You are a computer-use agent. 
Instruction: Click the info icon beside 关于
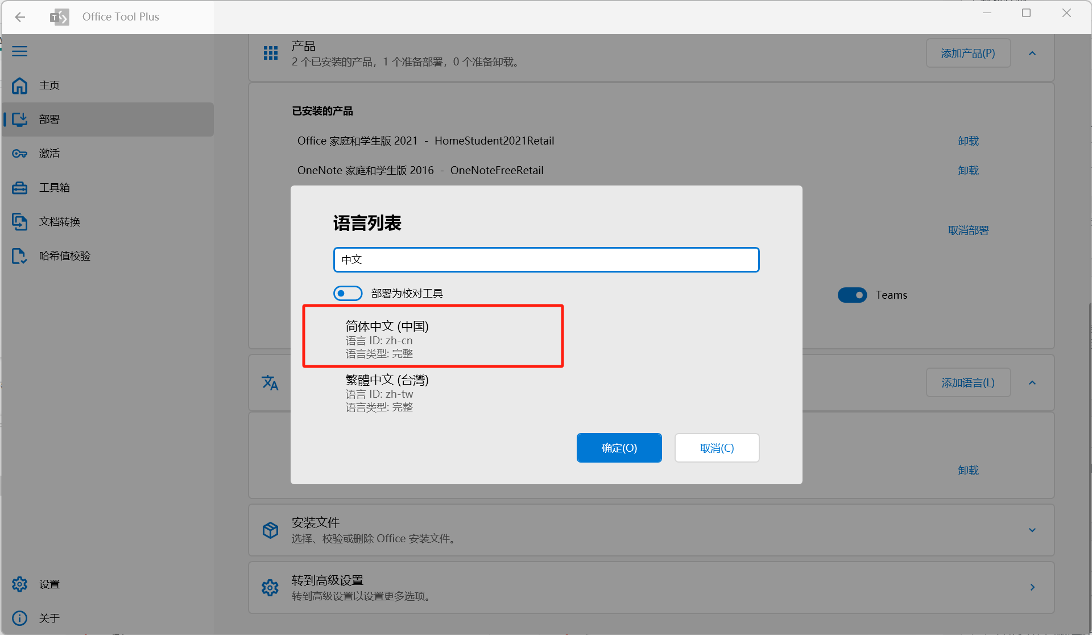(20, 618)
